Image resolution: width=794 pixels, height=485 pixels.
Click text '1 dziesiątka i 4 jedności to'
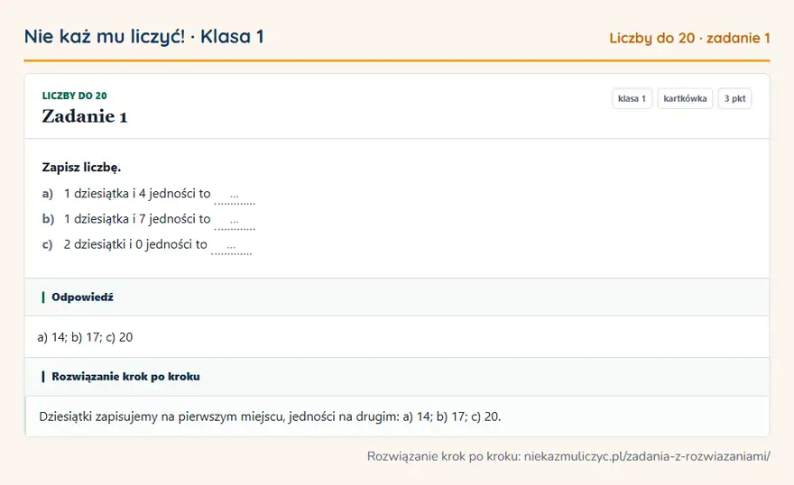(x=137, y=194)
